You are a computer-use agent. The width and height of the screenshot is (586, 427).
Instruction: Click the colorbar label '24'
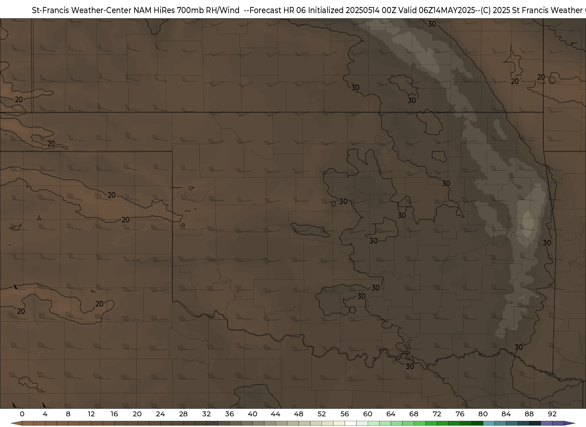click(160, 414)
